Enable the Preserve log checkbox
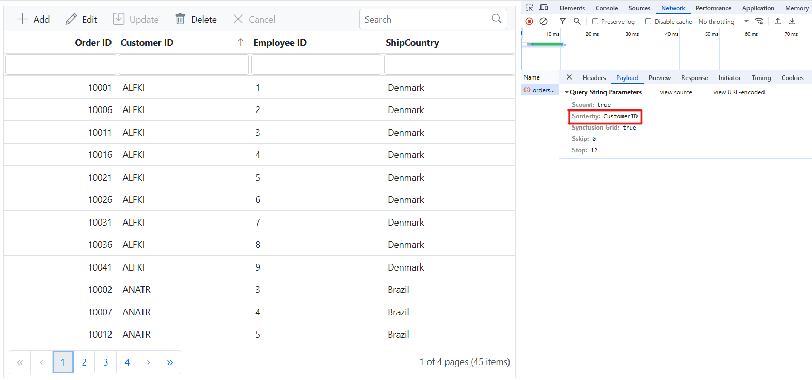This screenshot has width=812, height=380. point(595,22)
